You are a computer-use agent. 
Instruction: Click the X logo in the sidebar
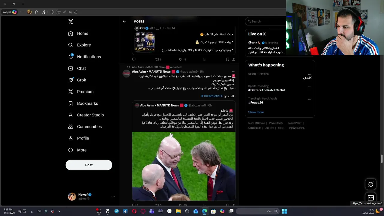tap(70, 22)
